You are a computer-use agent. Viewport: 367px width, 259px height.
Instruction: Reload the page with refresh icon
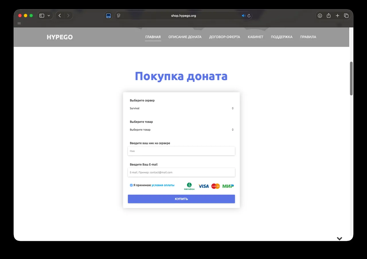click(x=249, y=16)
